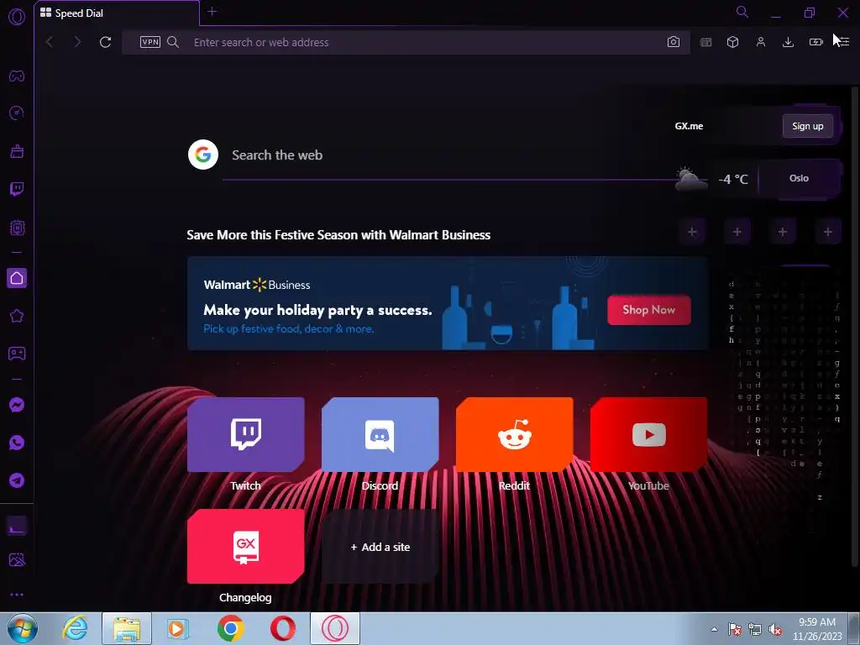Open the Twitch speed dial tile
The image size is (860, 645).
click(246, 434)
